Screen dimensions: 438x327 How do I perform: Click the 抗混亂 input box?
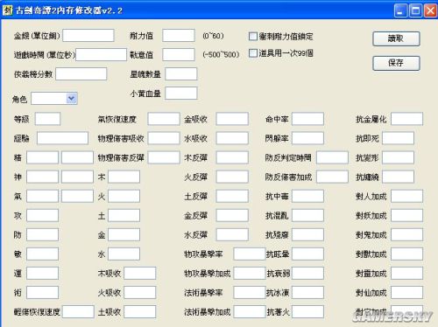307,216
